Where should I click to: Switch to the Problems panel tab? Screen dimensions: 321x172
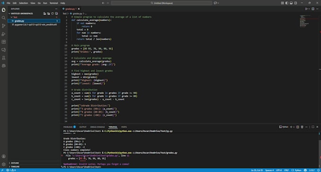[x=69, y=127]
